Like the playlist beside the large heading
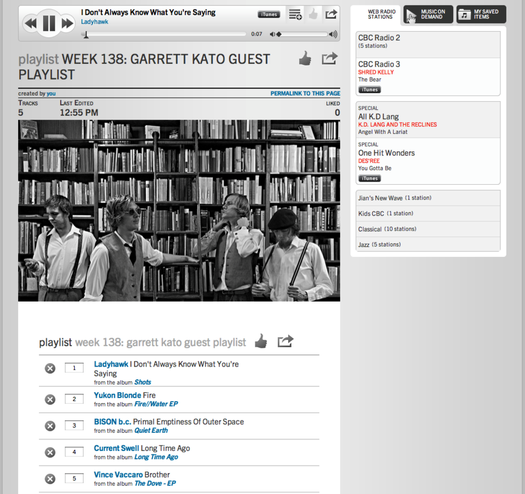Screen dimensions: 525x494 point(305,58)
